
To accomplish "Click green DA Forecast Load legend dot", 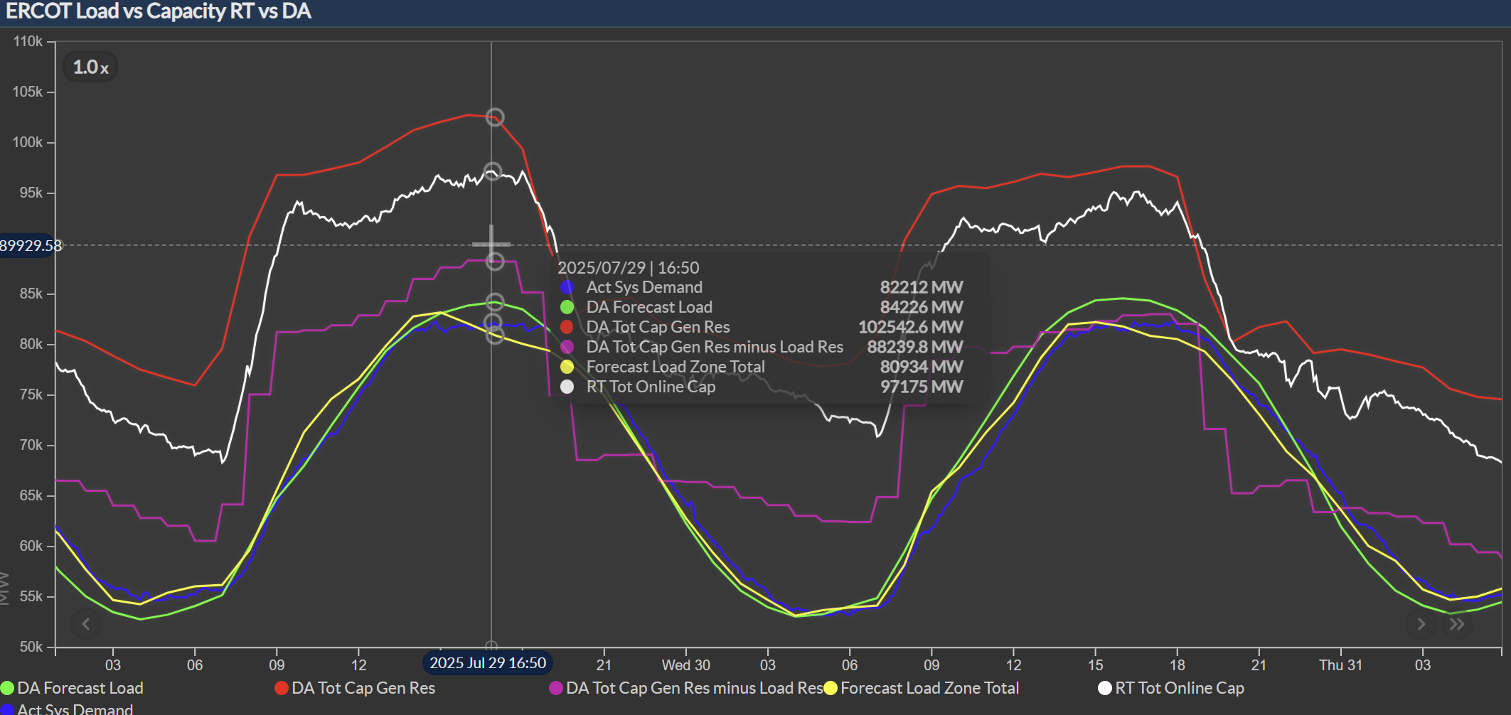I will pos(8,688).
